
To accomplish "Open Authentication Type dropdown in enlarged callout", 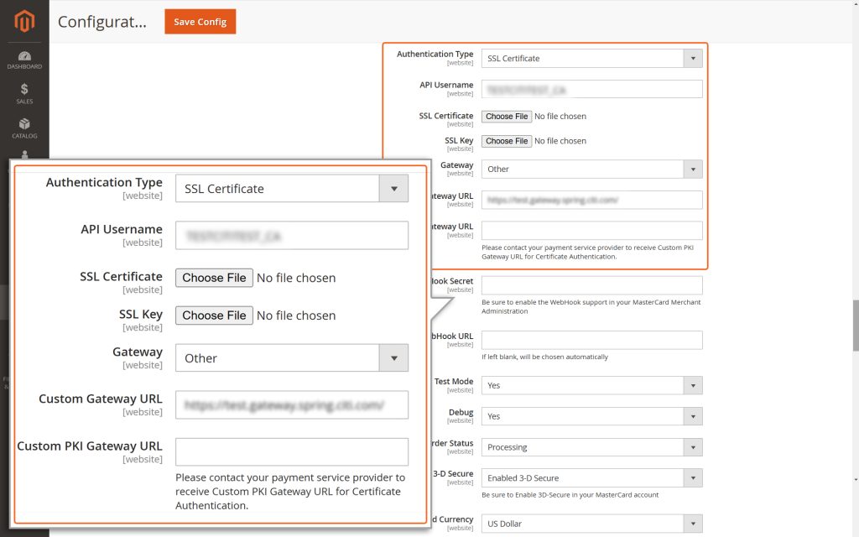I will pyautogui.click(x=291, y=189).
